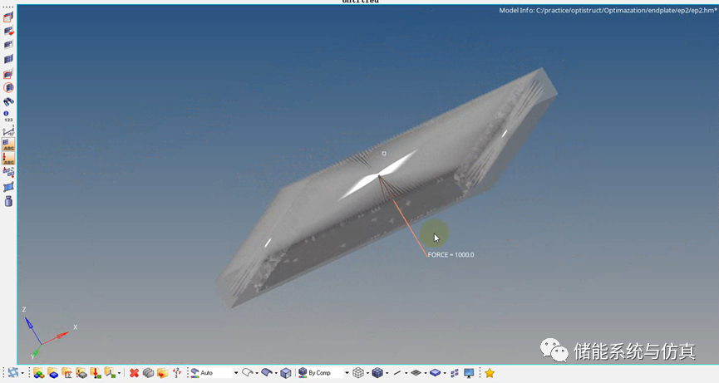Expand the Shaded Geometry options arrow
719x383 pixels.
(276, 373)
